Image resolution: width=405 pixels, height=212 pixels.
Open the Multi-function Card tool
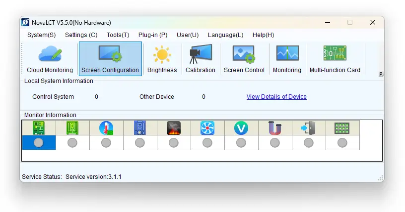335,59
